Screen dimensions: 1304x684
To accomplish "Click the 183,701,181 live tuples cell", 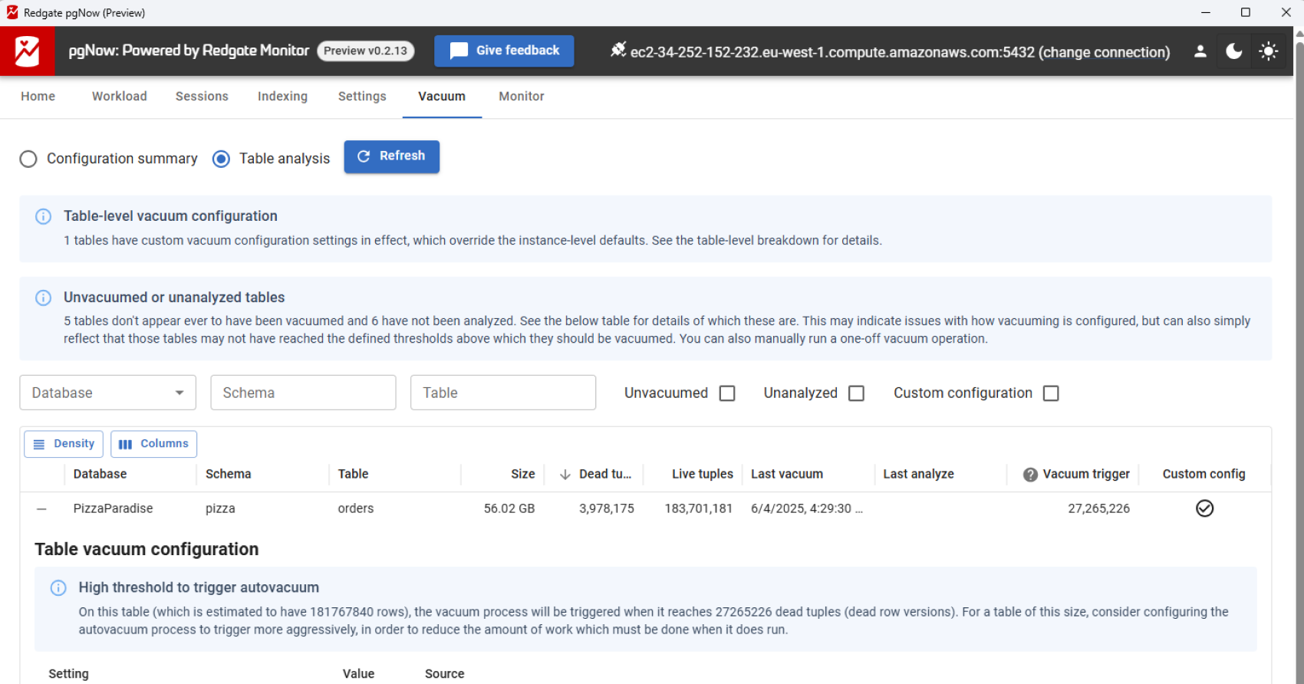I will click(x=699, y=509).
